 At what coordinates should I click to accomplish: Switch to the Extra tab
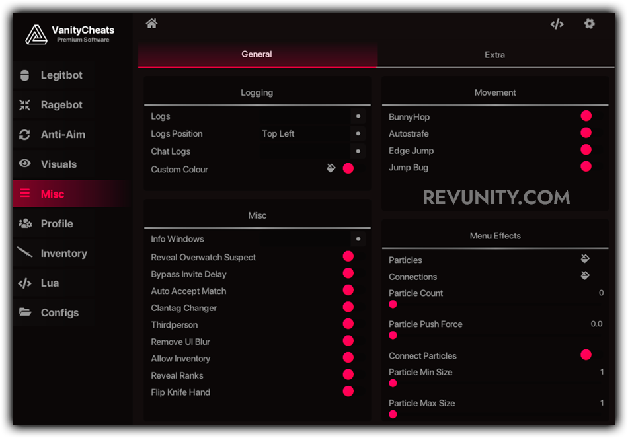coord(494,55)
